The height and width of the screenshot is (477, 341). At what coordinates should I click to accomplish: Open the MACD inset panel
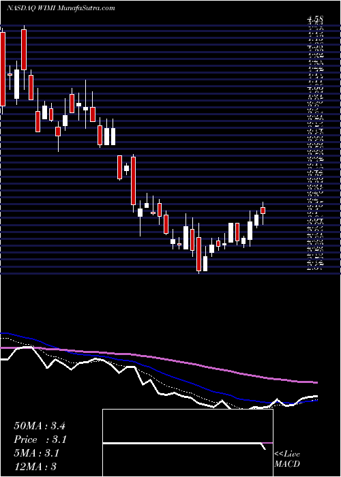(188, 443)
